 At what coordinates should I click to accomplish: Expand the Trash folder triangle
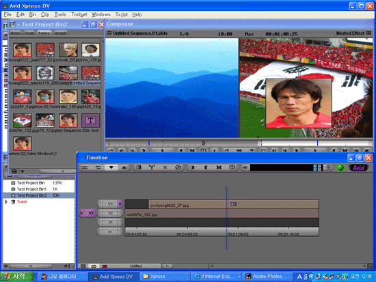6,201
